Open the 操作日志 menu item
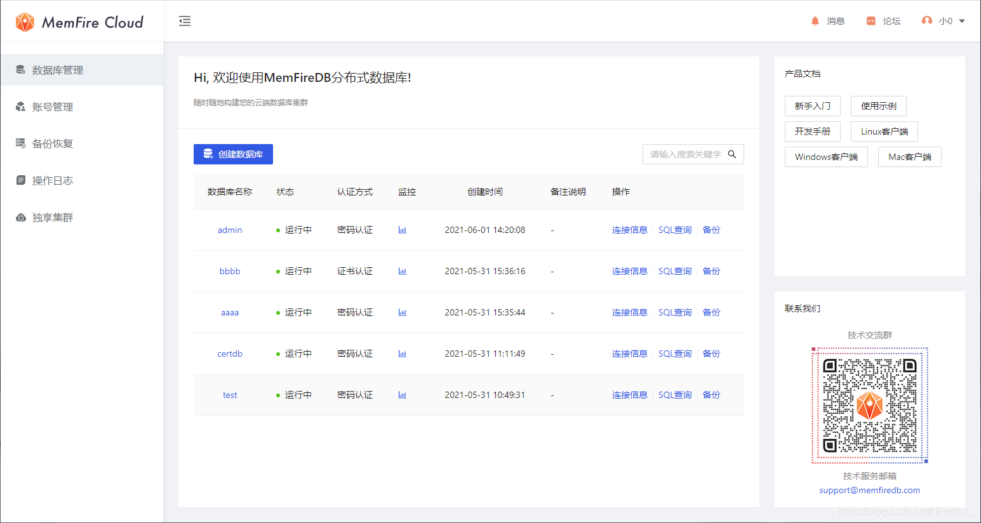This screenshot has height=523, width=981. [82, 180]
